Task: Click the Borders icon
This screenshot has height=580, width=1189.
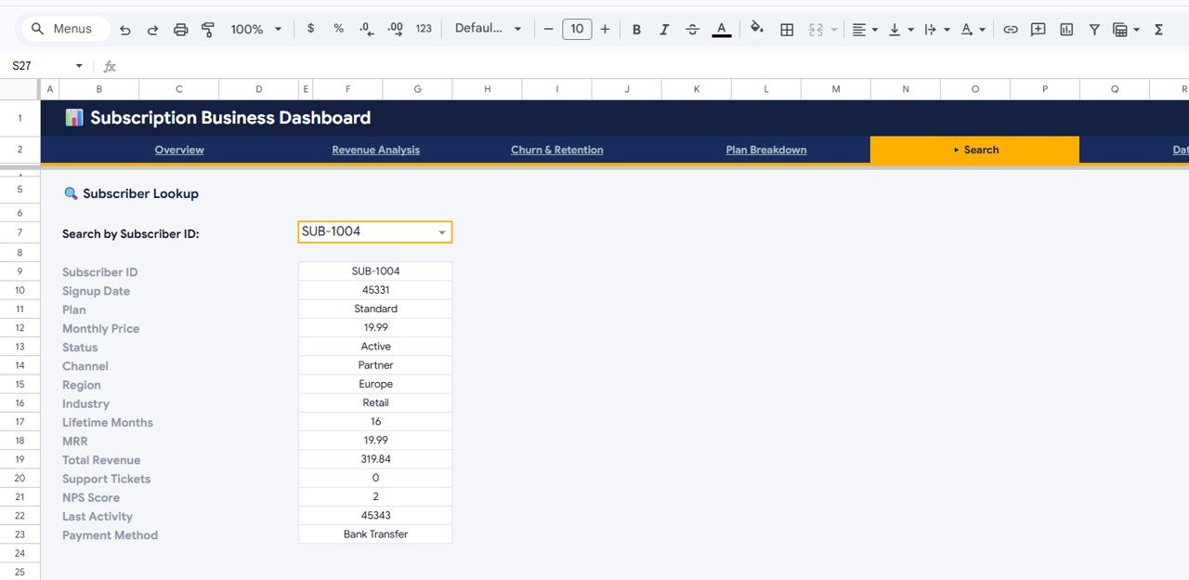Action: pos(787,29)
